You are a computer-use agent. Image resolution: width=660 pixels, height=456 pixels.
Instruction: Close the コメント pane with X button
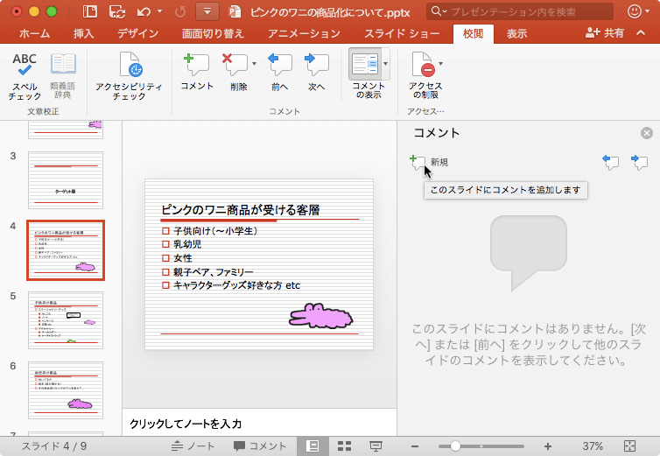[646, 133]
